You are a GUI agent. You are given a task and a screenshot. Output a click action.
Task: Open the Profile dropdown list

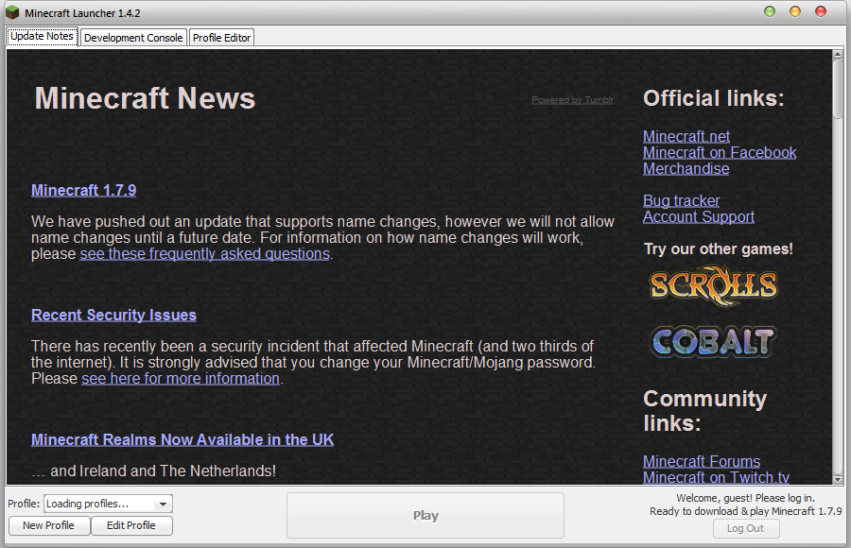point(163,505)
